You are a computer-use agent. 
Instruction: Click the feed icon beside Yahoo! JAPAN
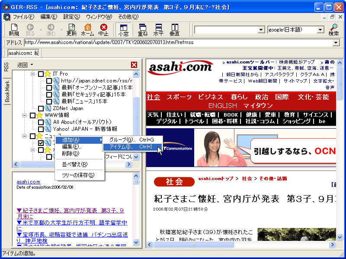click(x=48, y=129)
